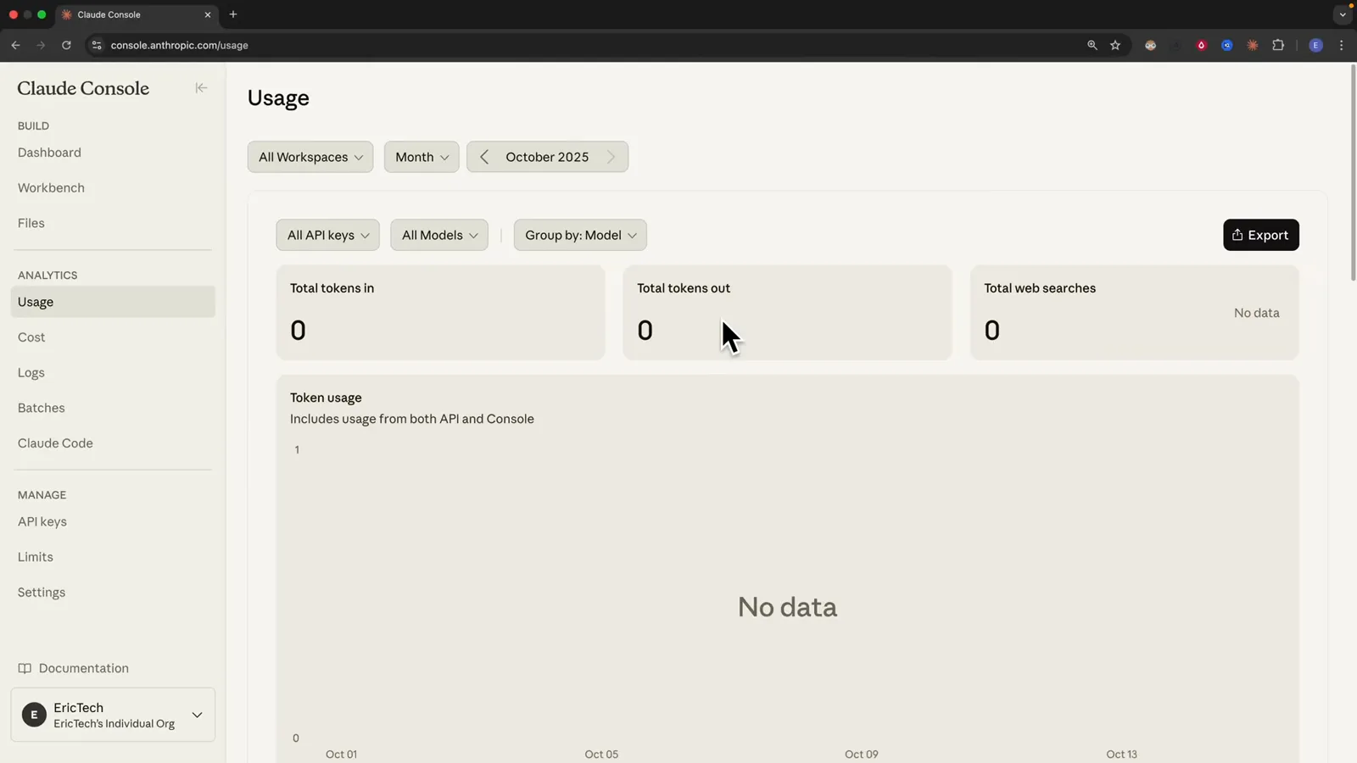The width and height of the screenshot is (1357, 763).
Task: Open Batches in the sidebar
Action: pos(41,408)
